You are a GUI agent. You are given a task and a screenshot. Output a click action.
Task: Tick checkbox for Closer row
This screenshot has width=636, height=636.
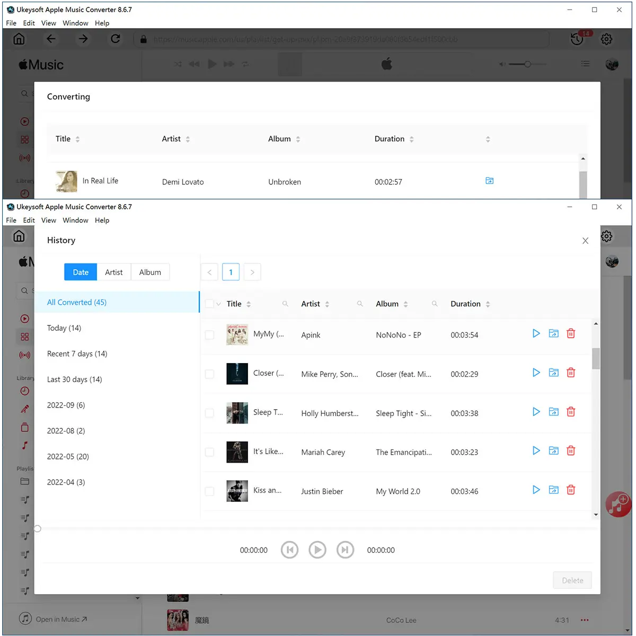click(209, 374)
